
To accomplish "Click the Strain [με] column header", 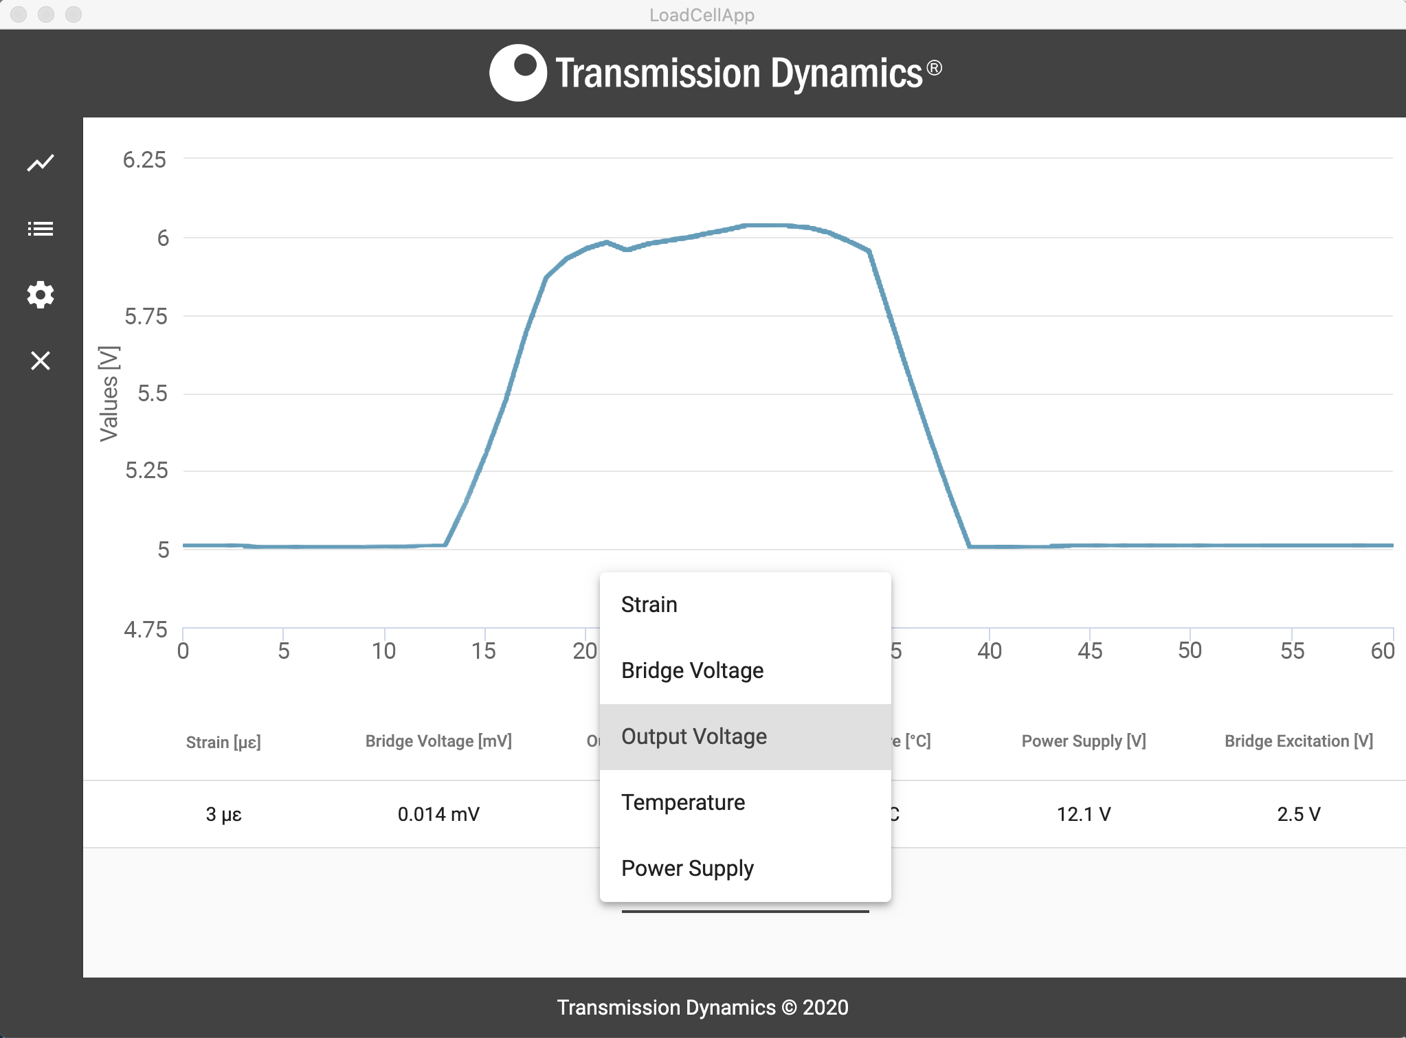I will point(223,741).
